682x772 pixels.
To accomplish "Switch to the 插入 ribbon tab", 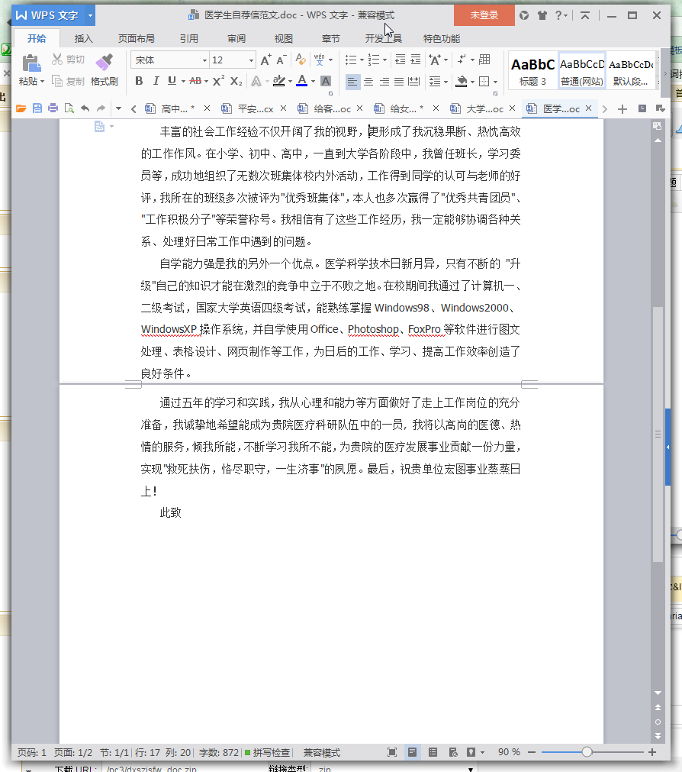I will coord(84,38).
